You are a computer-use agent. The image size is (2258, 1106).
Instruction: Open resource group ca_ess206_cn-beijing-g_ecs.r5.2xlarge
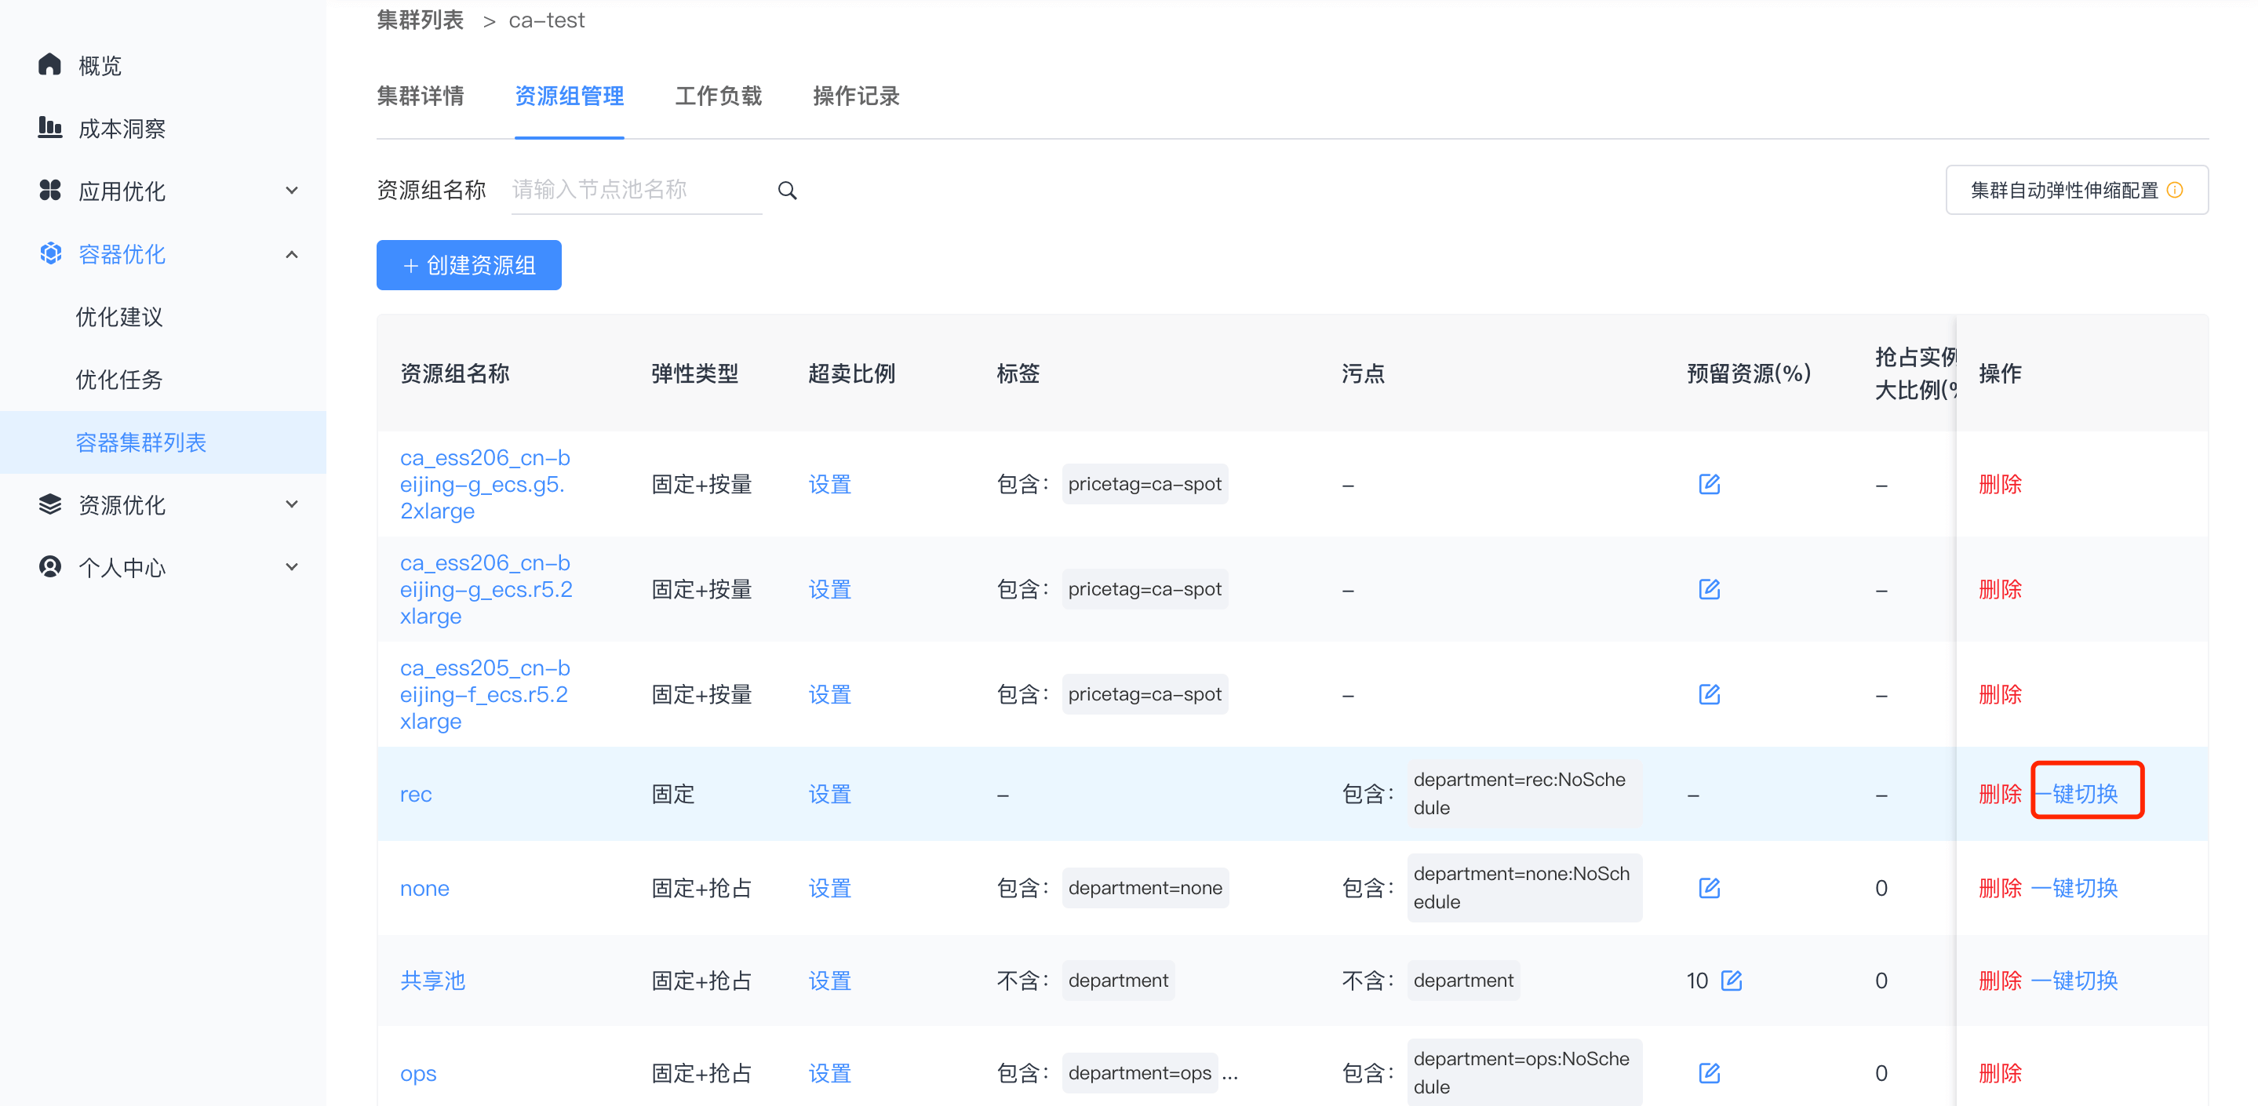point(486,589)
